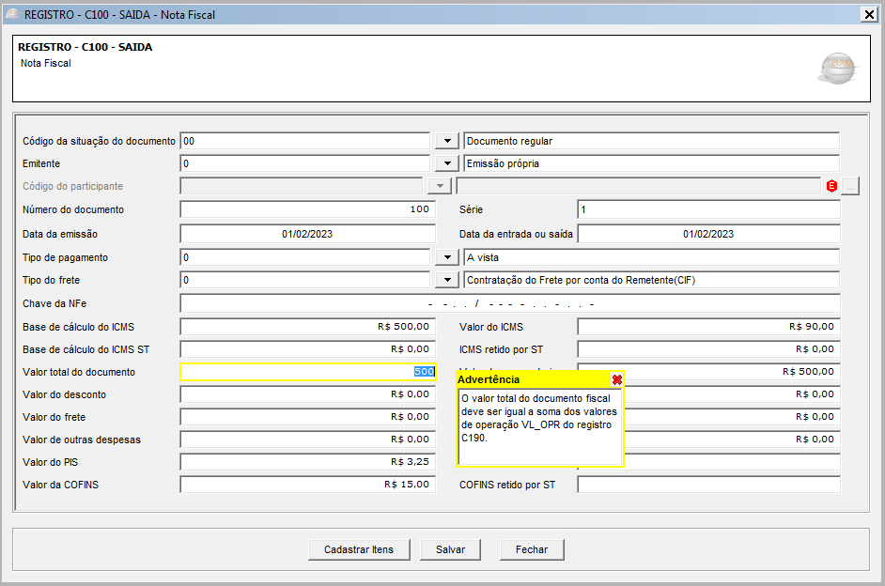Focus the Valor do desconto field
This screenshot has height=586, width=885.
[307, 394]
